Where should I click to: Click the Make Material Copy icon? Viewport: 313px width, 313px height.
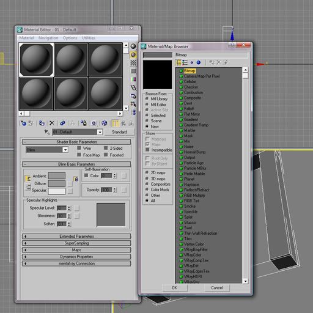coord(62,123)
